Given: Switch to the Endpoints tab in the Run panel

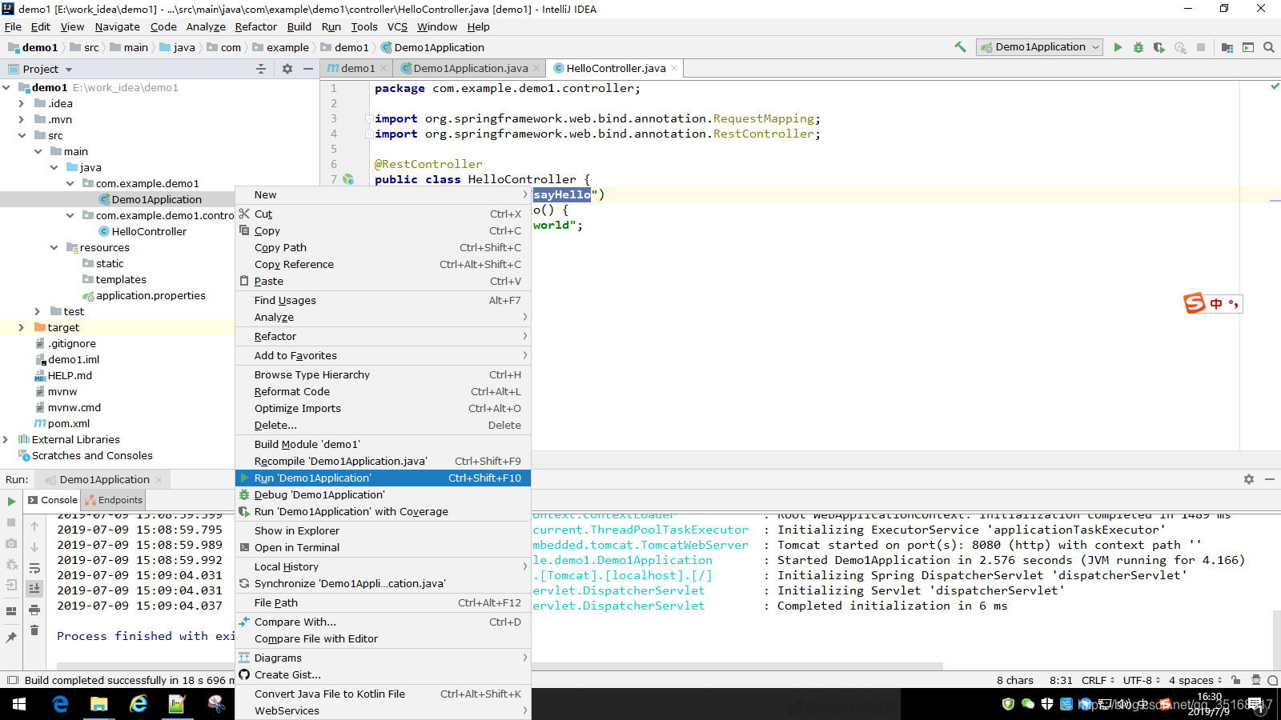Looking at the screenshot, I should [x=114, y=500].
